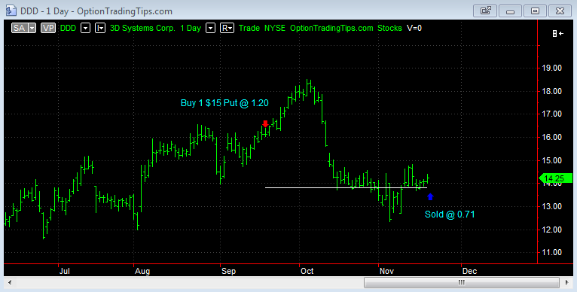Click the horizontal scrollbar thumb
Screen dimensions: 577x292
(x=462, y=282)
